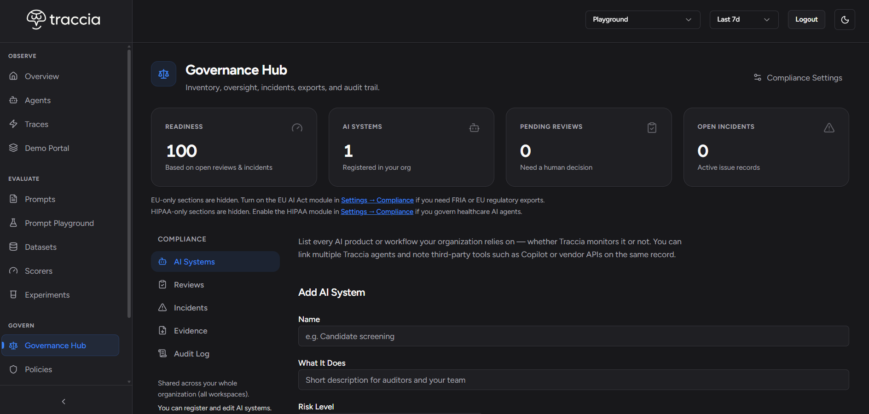The width and height of the screenshot is (869, 414).
Task: Click the warning triangle on Open Incidents card
Action: coord(829,128)
